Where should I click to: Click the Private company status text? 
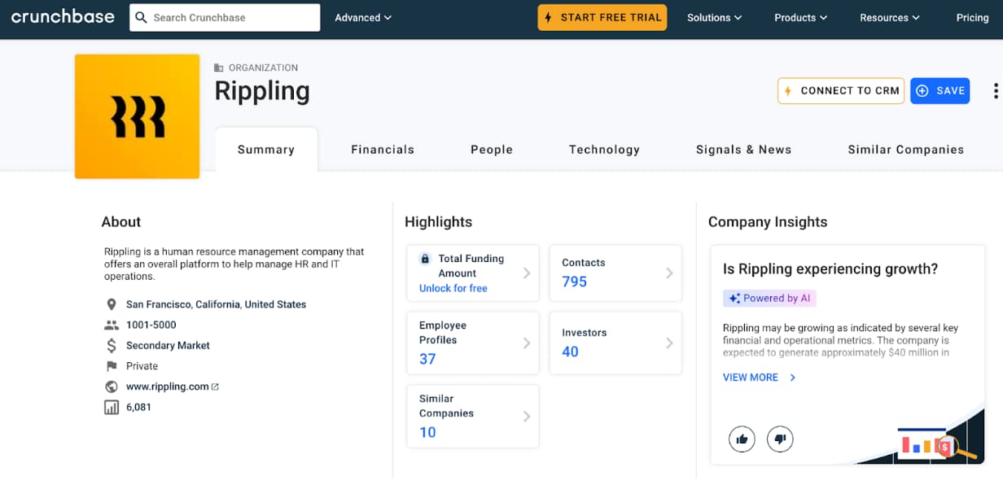[142, 366]
